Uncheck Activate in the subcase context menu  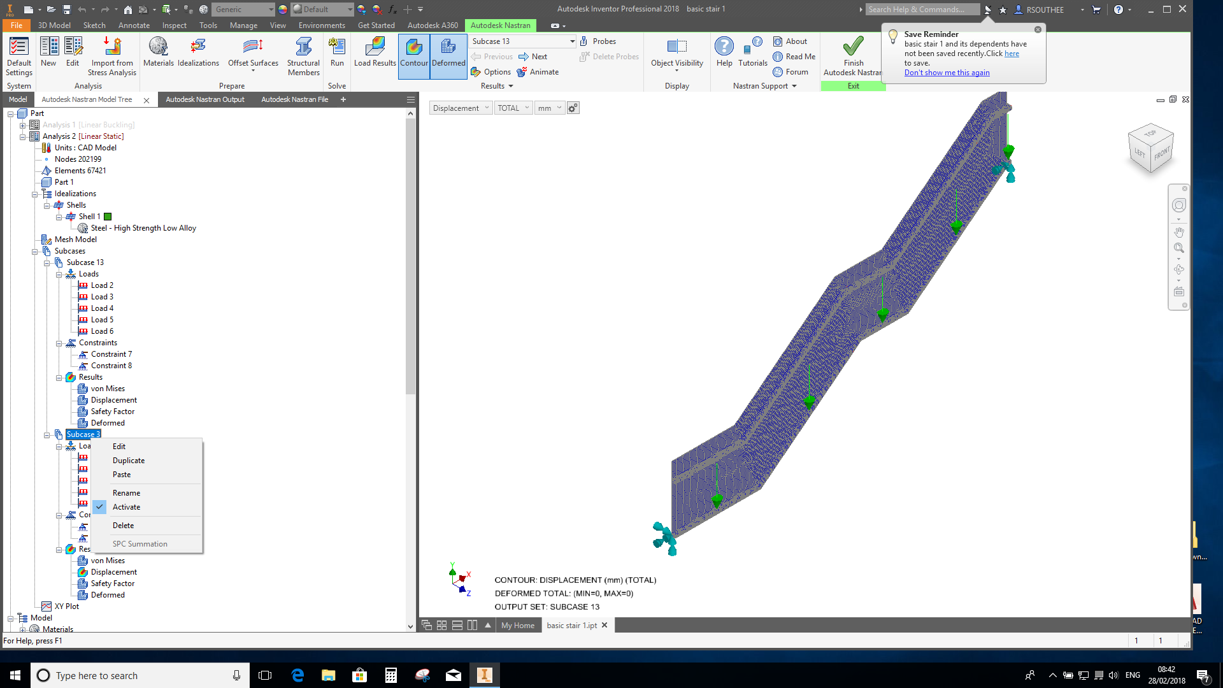click(x=127, y=506)
